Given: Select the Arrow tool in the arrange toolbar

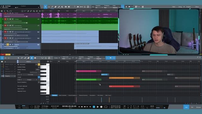Looking at the screenshot, I should (x=45, y=7).
